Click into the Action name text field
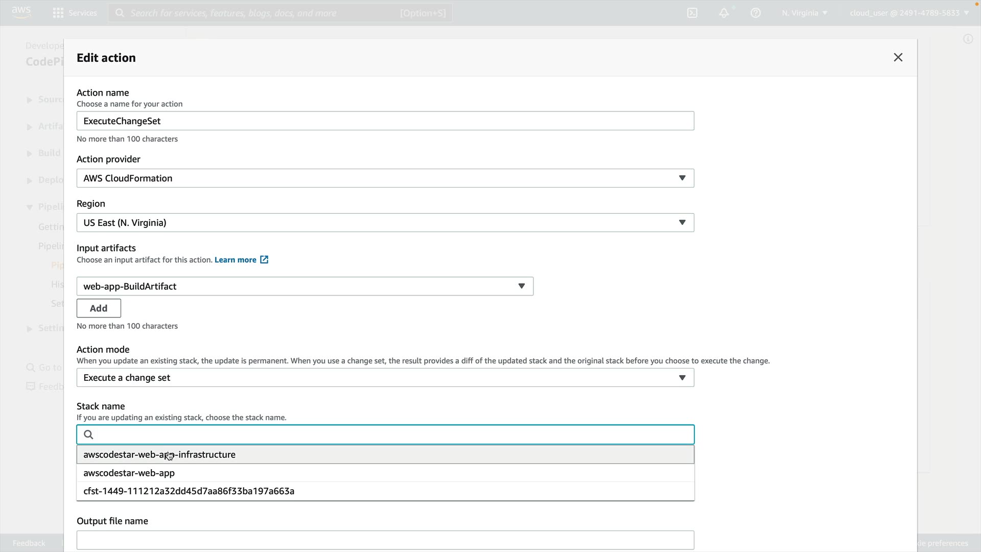Screen dimensions: 981x552 tap(385, 121)
